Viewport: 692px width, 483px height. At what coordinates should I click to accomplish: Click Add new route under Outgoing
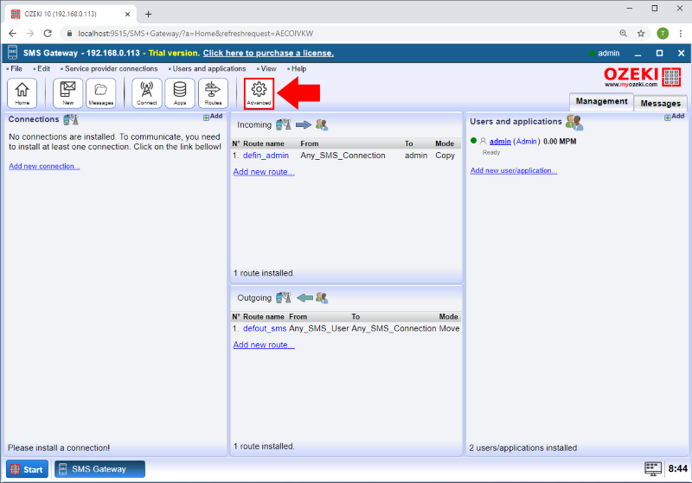click(x=264, y=345)
